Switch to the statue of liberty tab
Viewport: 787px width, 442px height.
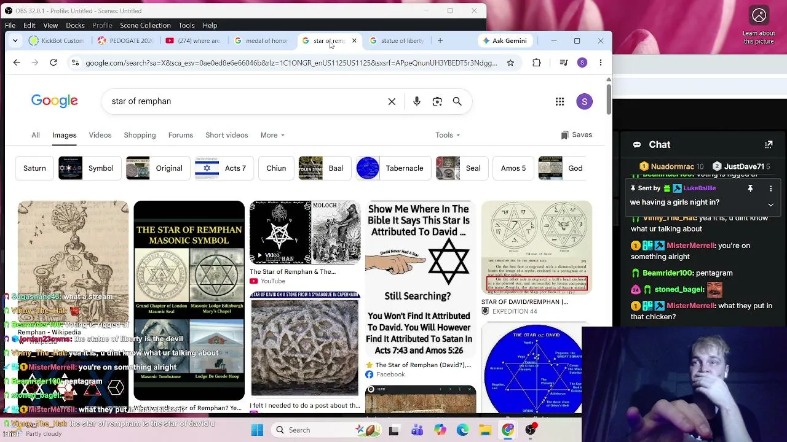click(x=397, y=41)
